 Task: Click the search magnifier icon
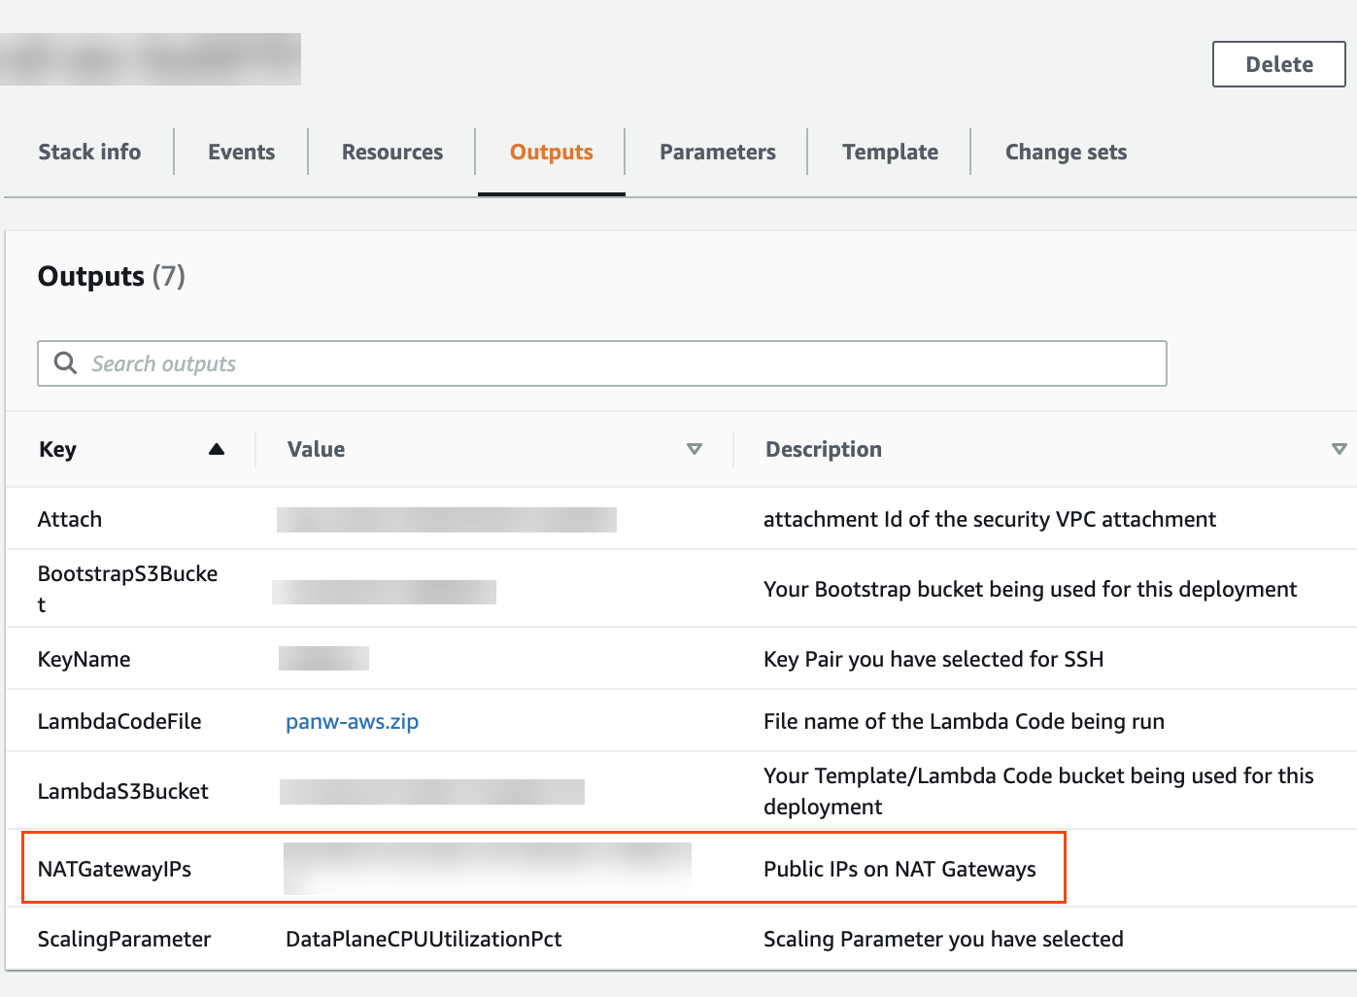pos(65,363)
